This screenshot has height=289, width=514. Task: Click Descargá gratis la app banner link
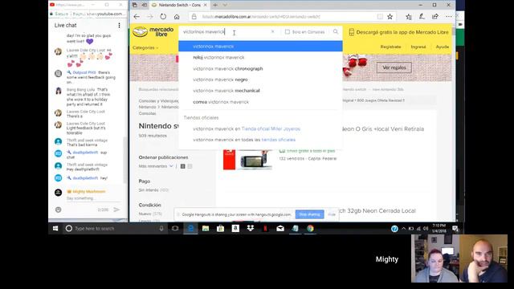(398, 32)
